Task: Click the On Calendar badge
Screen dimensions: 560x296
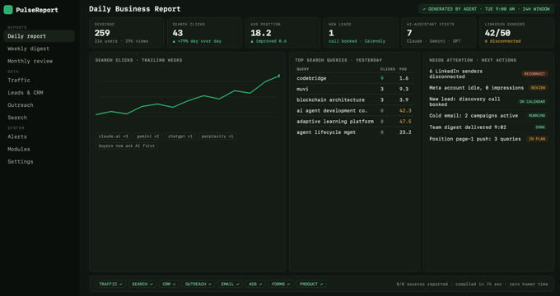Action: [x=532, y=102]
